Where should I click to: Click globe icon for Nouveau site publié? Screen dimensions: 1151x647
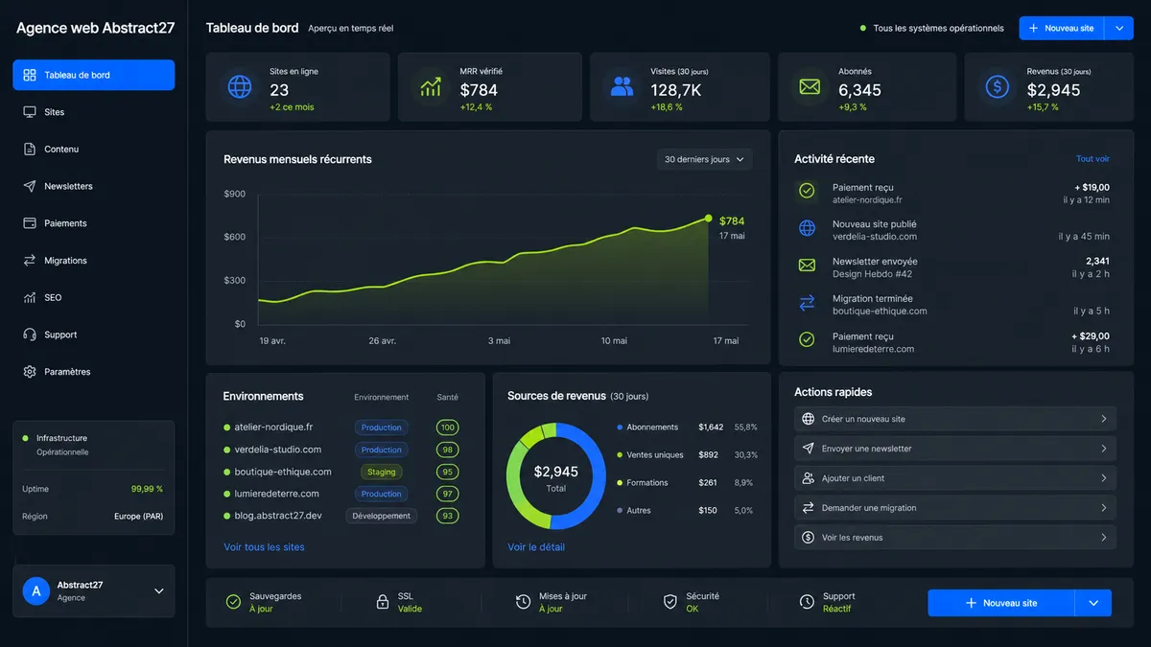pos(808,228)
